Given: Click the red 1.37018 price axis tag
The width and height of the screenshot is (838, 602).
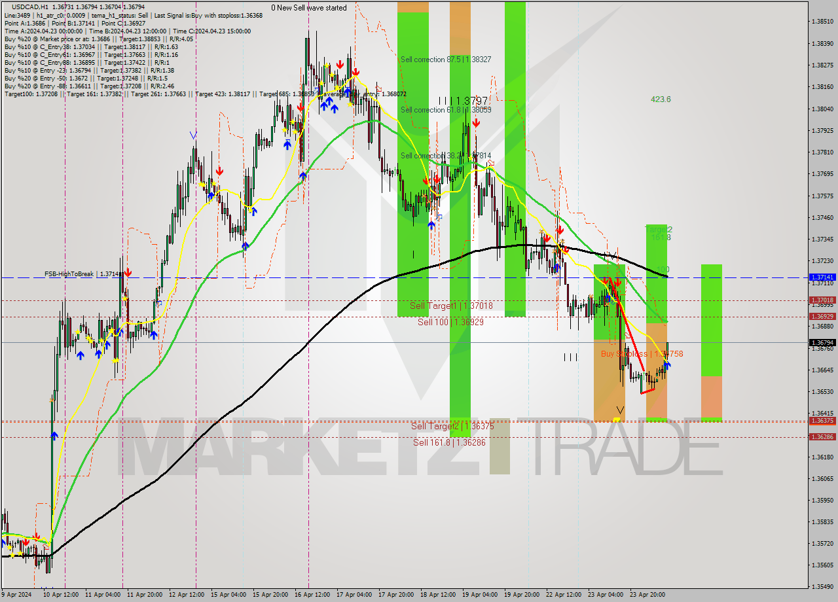Looking at the screenshot, I should tap(822, 300).
